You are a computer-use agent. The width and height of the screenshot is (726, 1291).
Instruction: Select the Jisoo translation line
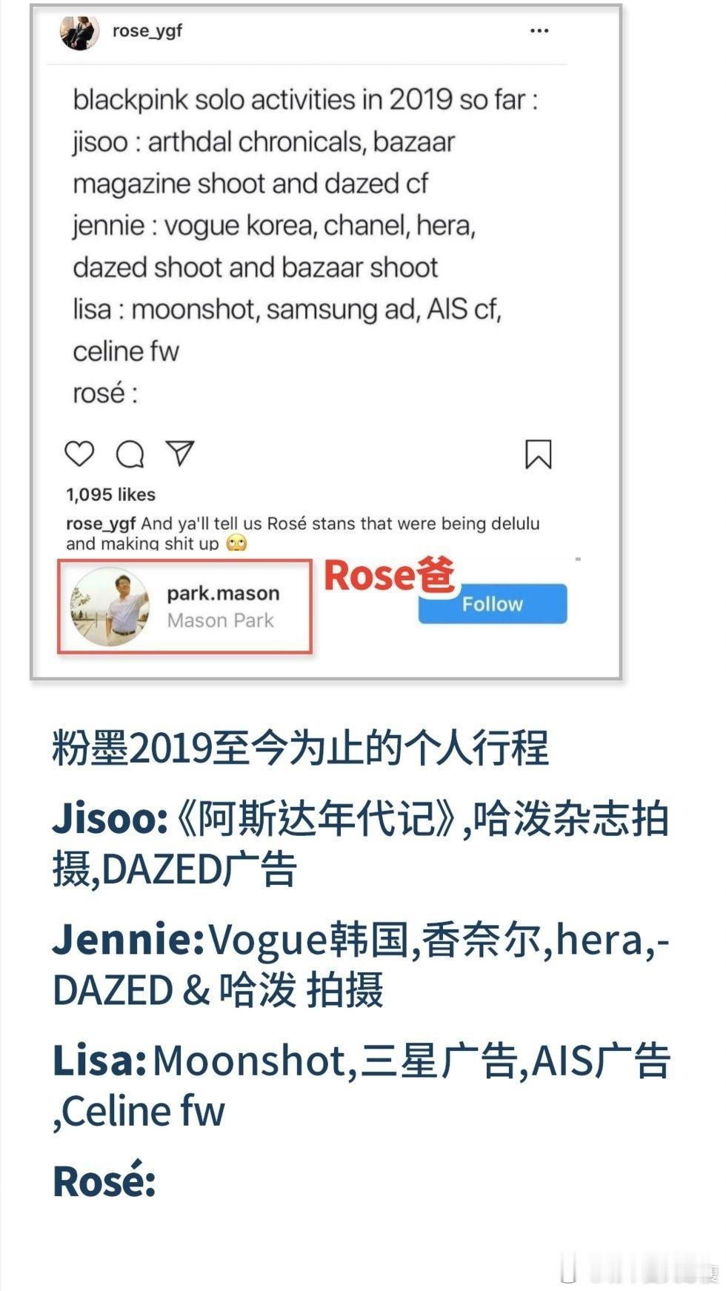coord(361,844)
